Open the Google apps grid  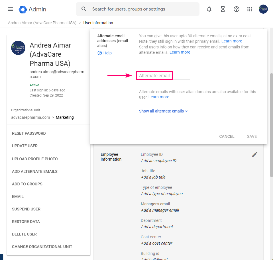(x=250, y=9)
